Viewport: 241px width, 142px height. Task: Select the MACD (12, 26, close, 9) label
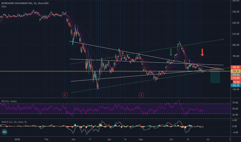14,122
